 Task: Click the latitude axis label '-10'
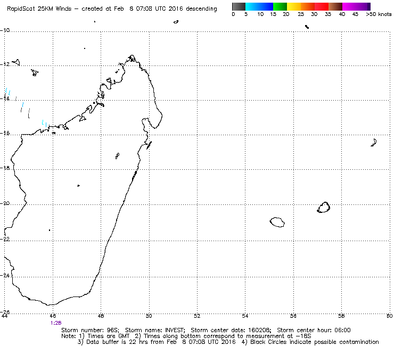[x=5, y=30]
